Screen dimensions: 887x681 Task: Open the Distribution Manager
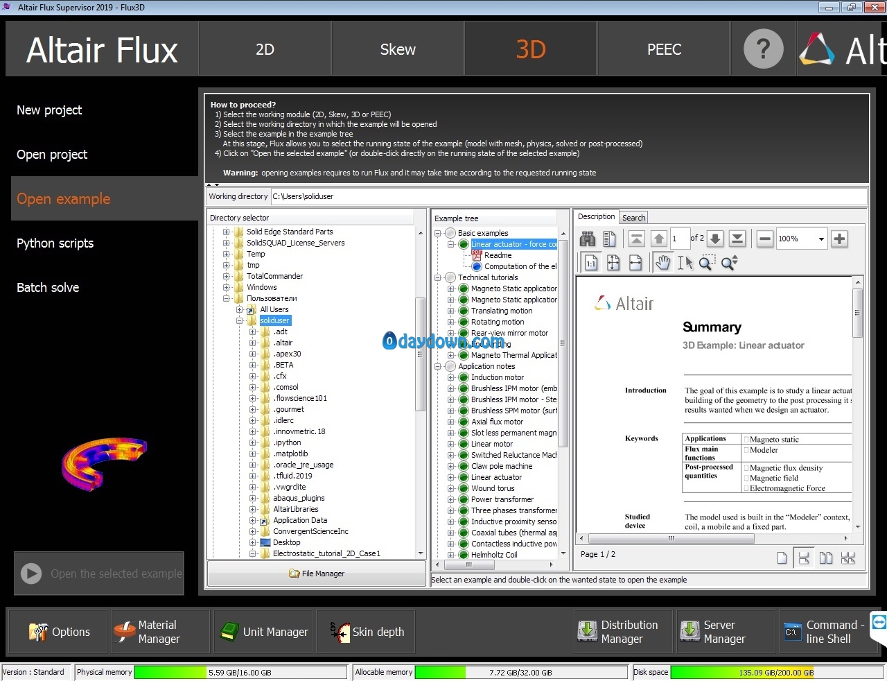623,631
